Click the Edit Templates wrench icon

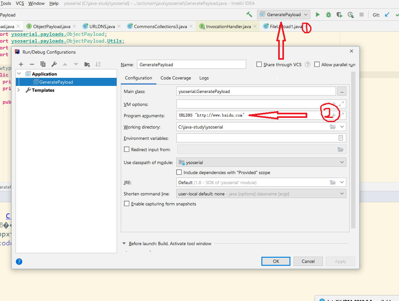[54, 64]
